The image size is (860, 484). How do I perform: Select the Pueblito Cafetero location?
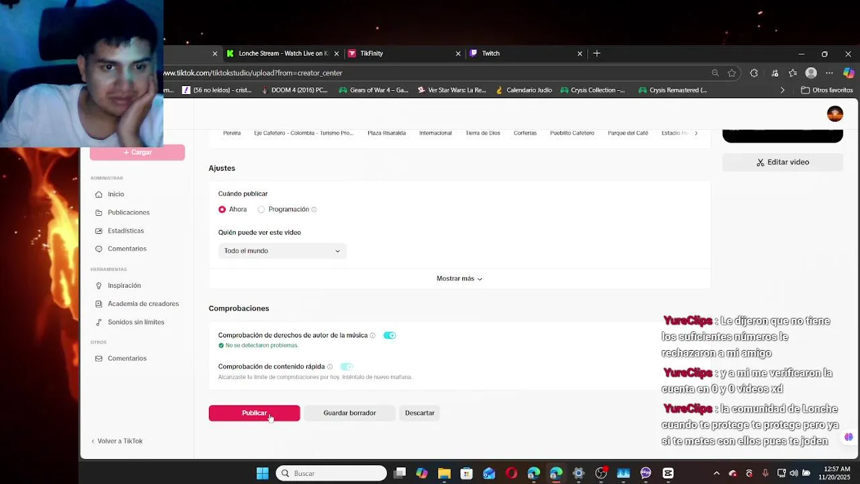coord(572,133)
